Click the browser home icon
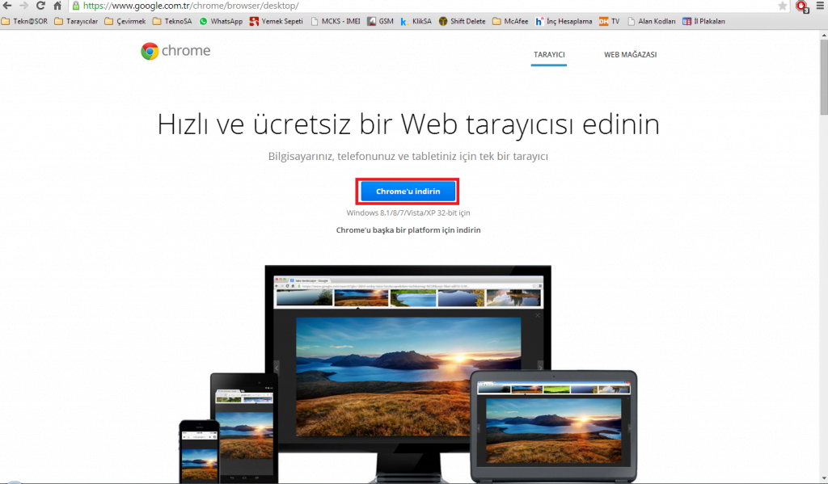 (56, 5)
